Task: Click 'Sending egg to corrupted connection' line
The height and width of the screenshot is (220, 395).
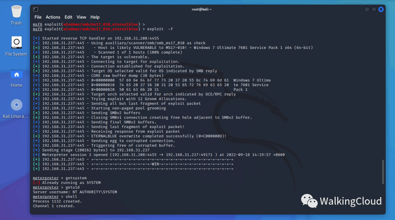Action: tap(104, 141)
